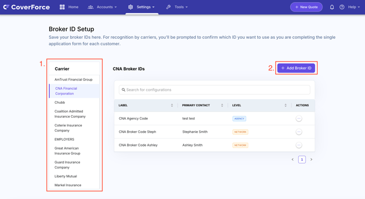Sort table by Label column arrows
The width and height of the screenshot is (365, 199).
click(x=172, y=106)
